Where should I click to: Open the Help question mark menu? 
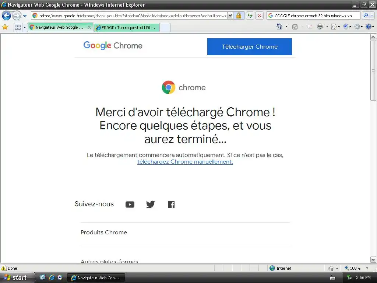click(x=370, y=27)
